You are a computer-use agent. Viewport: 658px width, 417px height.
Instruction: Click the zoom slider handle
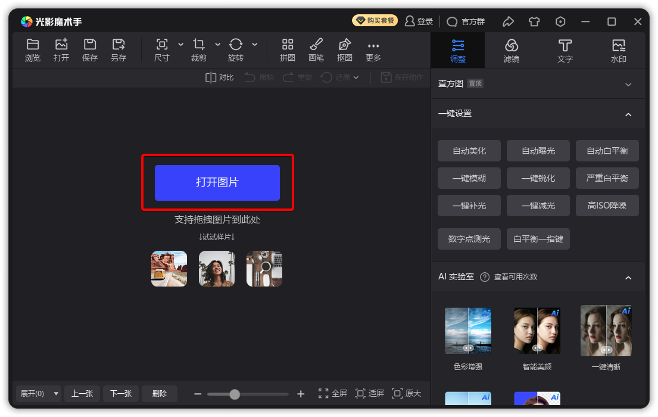click(235, 394)
